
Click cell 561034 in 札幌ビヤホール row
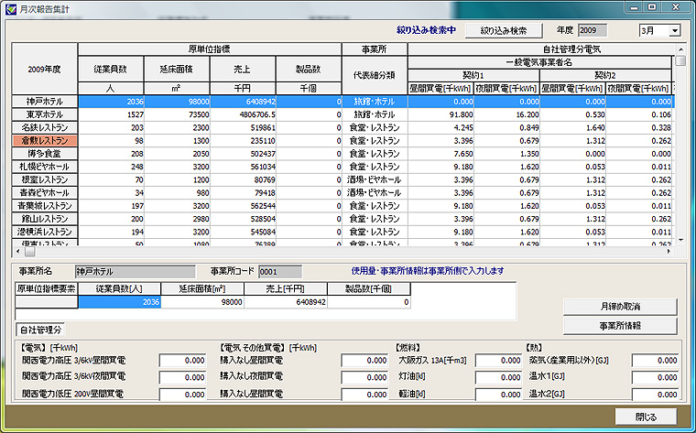pos(243,167)
